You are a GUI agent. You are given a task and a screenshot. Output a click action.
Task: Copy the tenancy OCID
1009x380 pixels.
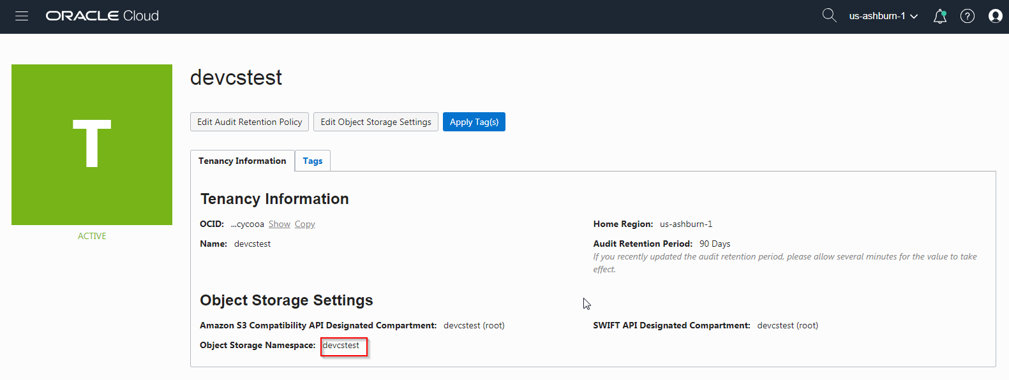pyautogui.click(x=304, y=224)
